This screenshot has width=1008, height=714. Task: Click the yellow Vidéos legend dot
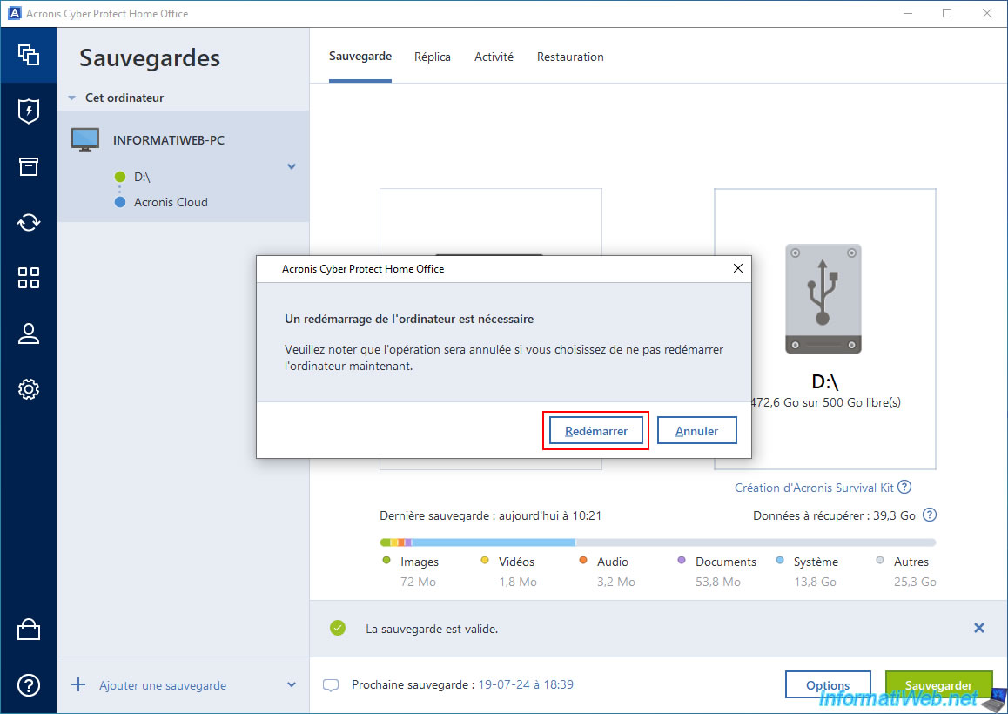pyautogui.click(x=485, y=560)
